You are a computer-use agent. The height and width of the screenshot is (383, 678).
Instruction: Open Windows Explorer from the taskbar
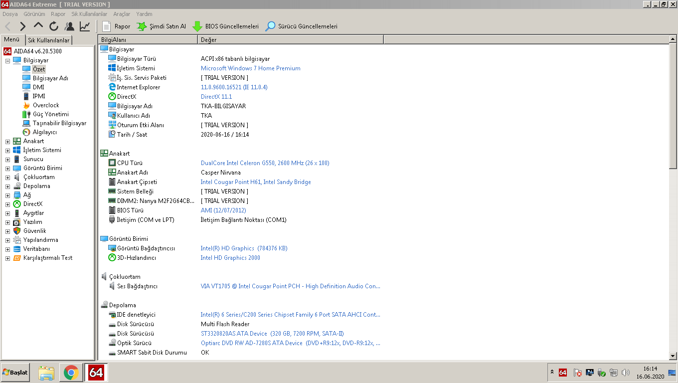(46, 373)
